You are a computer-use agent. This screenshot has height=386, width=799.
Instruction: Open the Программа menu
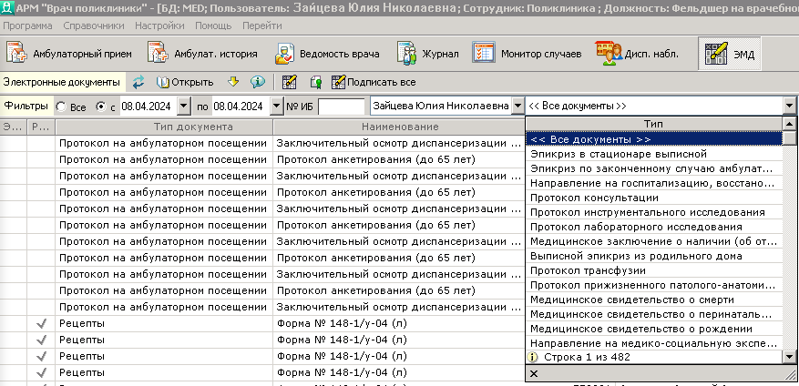pyautogui.click(x=27, y=25)
